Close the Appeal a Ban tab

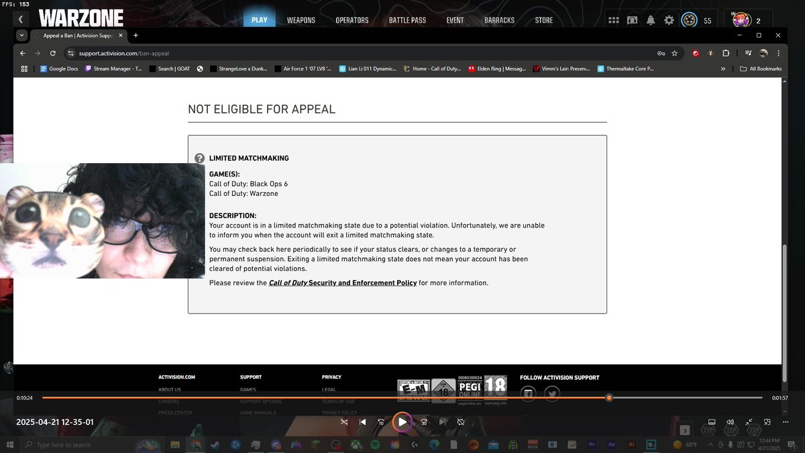coord(121,35)
